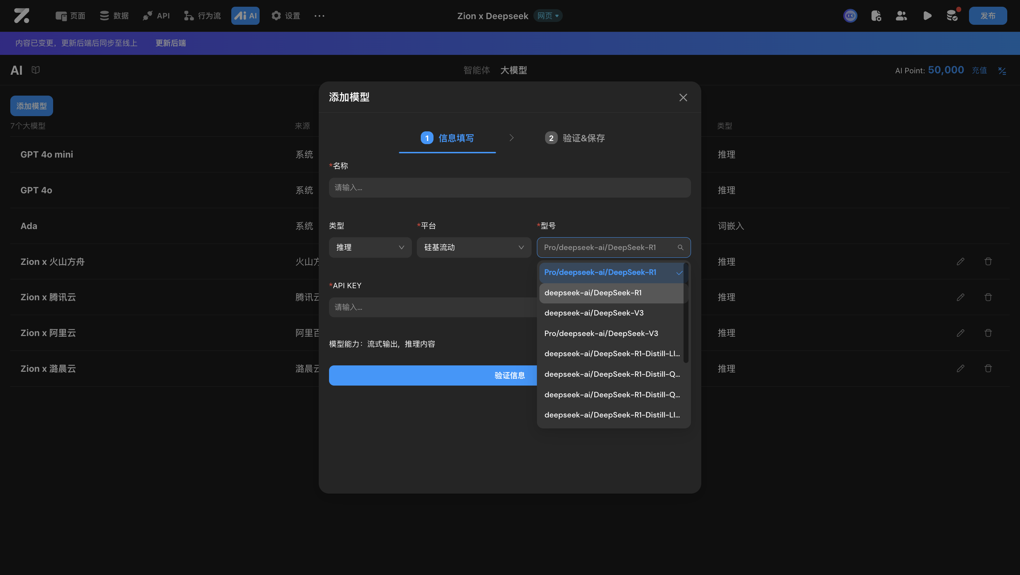
Task: Switch to the 智能体 tab
Action: [477, 70]
